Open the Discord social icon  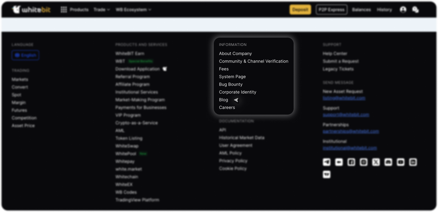click(x=388, y=162)
